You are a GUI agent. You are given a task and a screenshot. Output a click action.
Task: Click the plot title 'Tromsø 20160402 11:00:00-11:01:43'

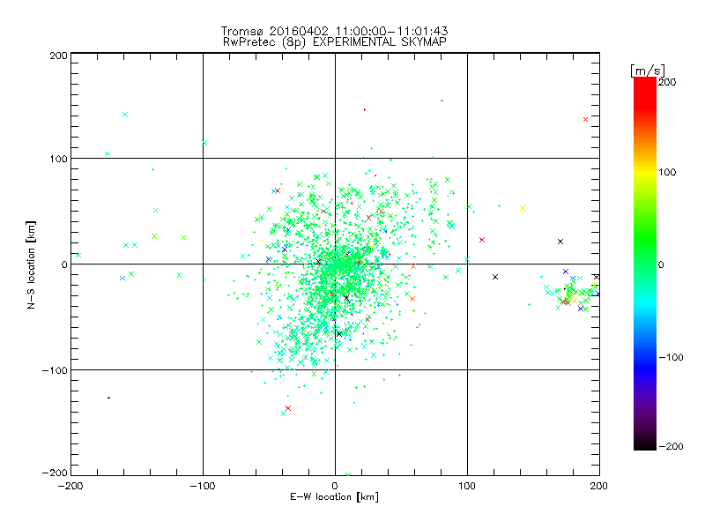[334, 31]
